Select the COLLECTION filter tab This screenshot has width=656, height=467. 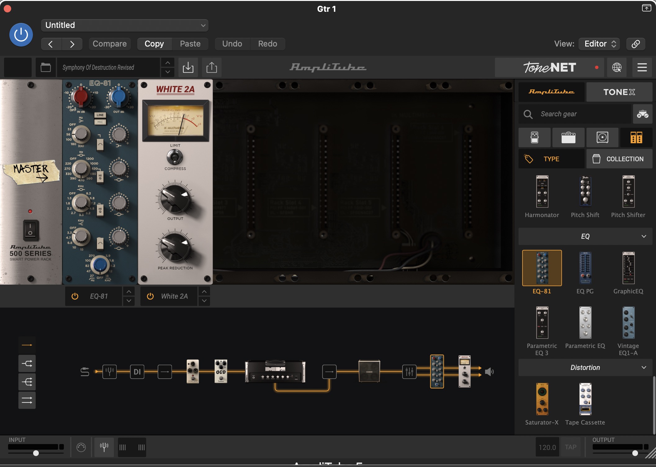coord(619,159)
